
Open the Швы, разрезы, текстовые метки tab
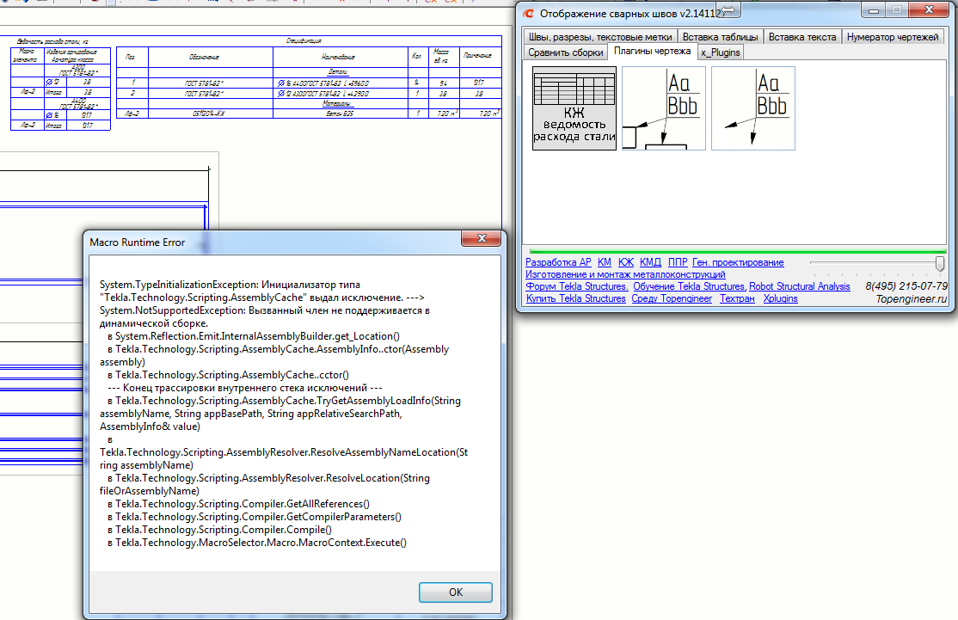click(x=599, y=37)
